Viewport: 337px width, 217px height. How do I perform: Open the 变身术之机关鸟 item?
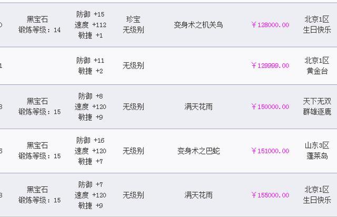199,25
